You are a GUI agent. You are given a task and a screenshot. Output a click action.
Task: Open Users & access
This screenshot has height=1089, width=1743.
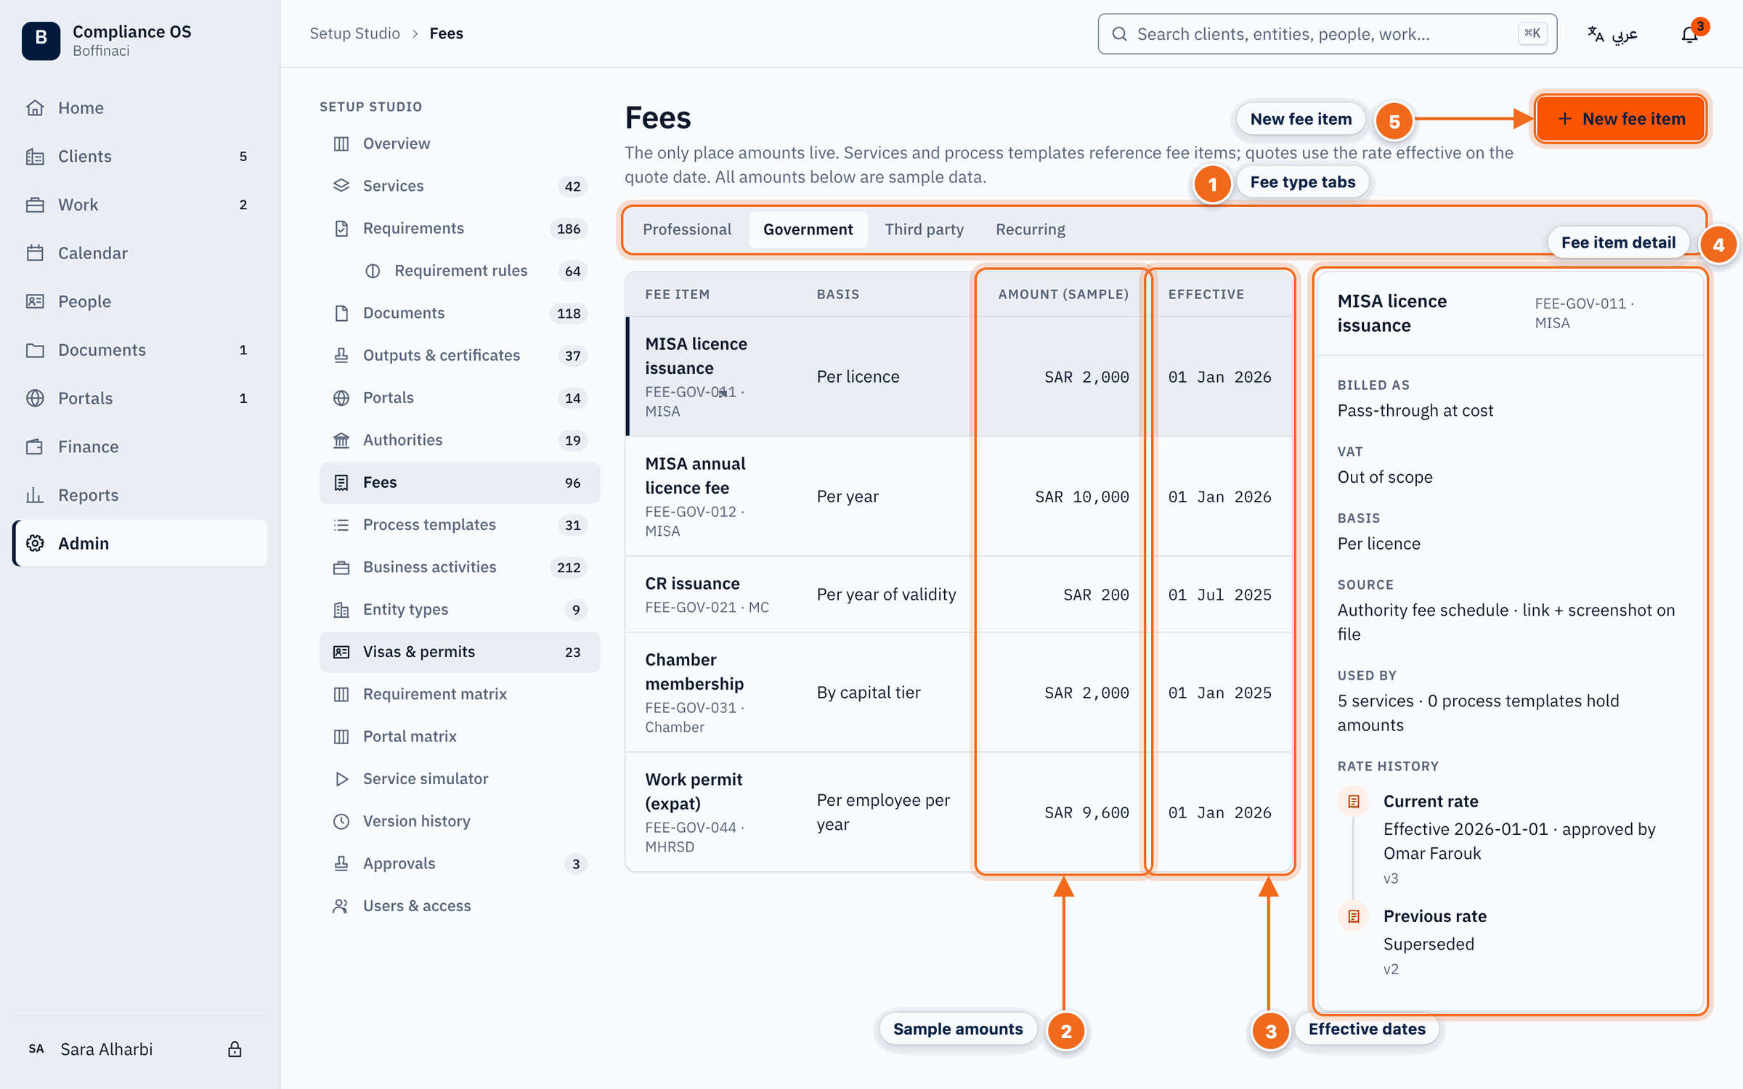(460, 906)
